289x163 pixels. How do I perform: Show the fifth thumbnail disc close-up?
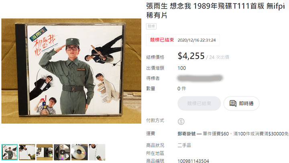click(79, 152)
